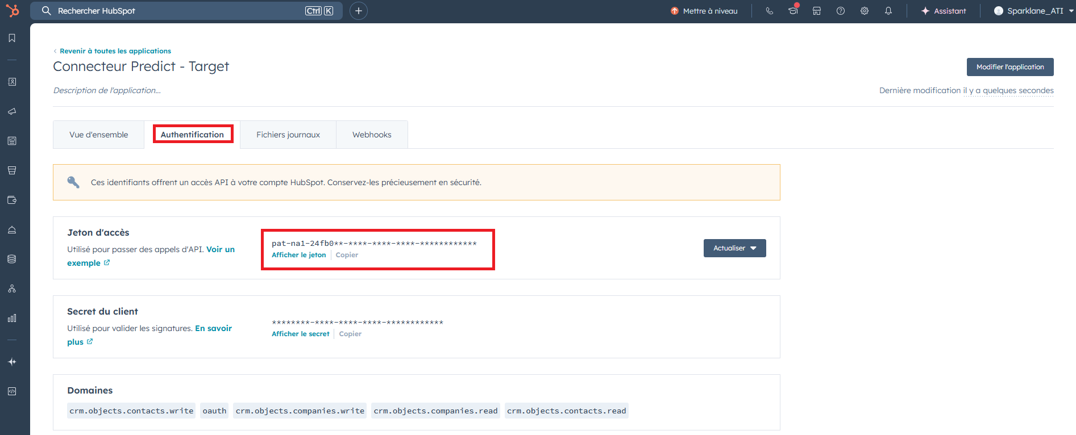Click Afficher le secret link
Viewport: 1076px width, 435px height.
[x=301, y=334]
